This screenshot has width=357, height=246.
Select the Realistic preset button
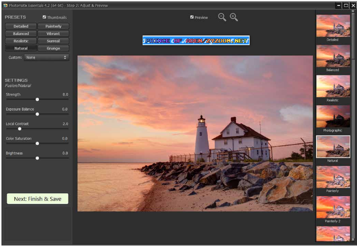21,41
